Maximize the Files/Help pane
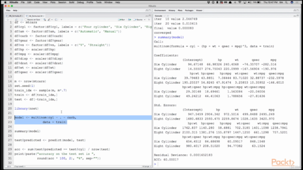 coord(150,10)
